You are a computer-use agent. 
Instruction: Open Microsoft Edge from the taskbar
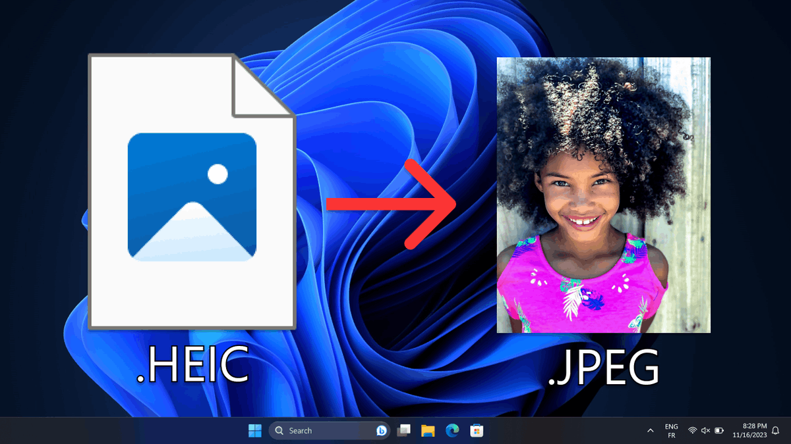(x=452, y=431)
